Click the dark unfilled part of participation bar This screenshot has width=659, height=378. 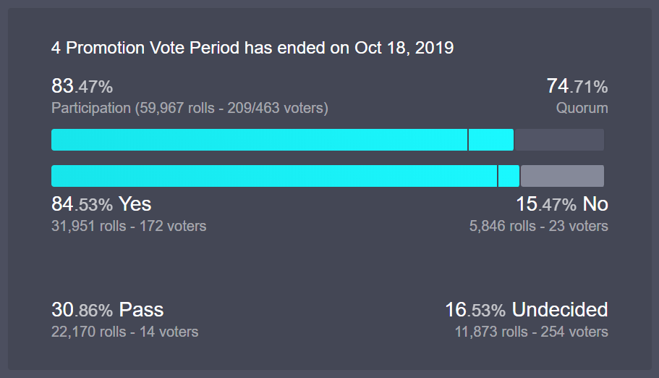[559, 140]
